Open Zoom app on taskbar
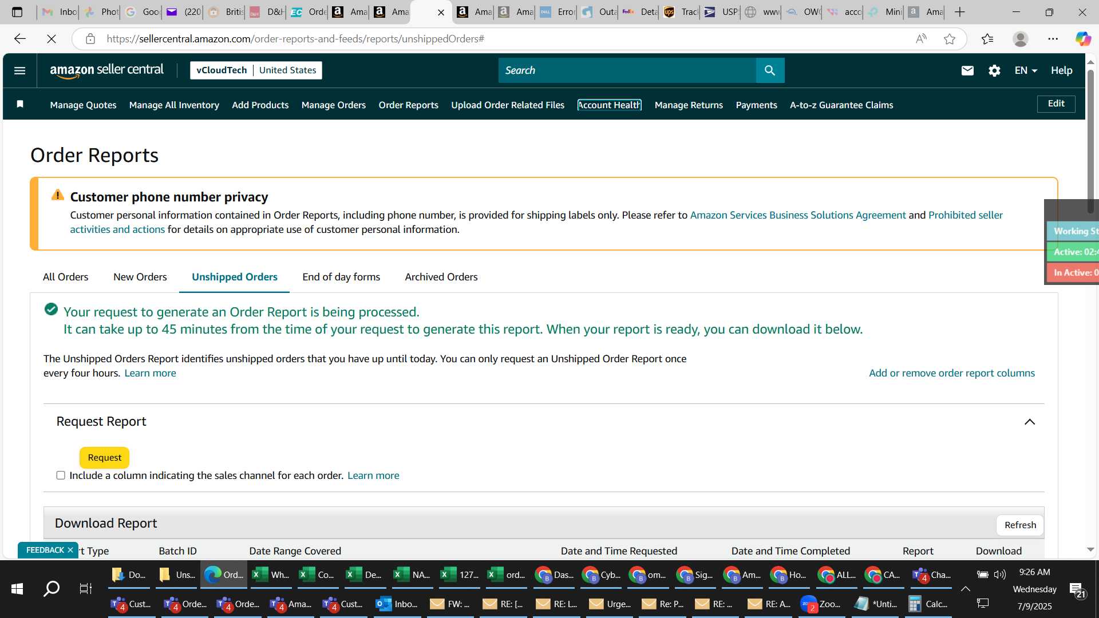Screen dimensions: 1099x618 [x=823, y=604]
